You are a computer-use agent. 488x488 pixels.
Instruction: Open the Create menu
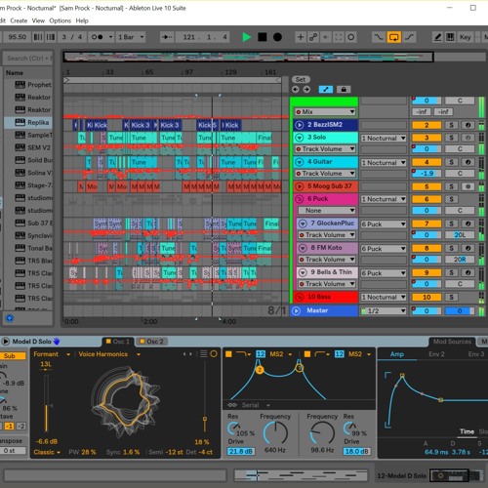[19, 20]
